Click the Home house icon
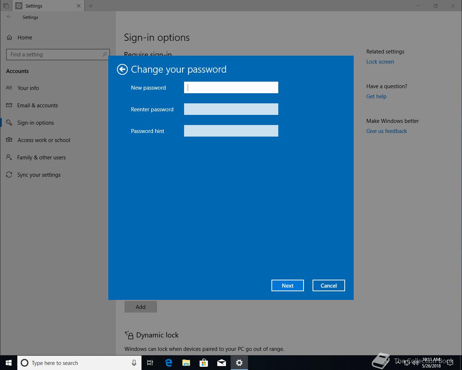 coord(9,38)
